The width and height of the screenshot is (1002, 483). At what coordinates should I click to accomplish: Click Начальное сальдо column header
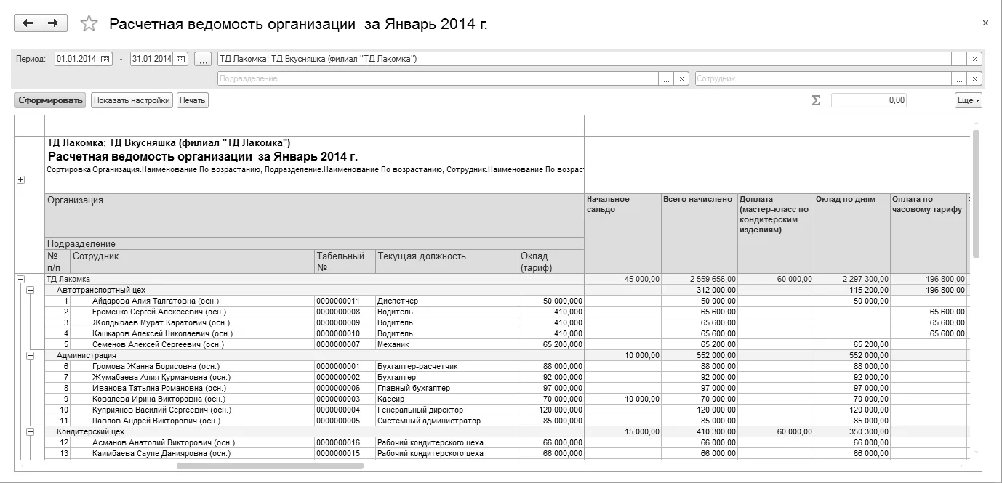[x=622, y=233]
